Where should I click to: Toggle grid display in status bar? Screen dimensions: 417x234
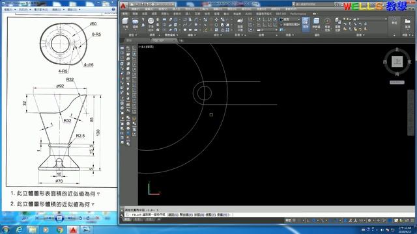[295, 220]
